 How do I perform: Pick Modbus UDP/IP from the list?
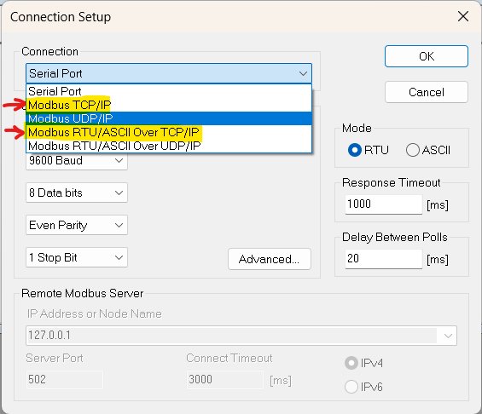point(169,118)
